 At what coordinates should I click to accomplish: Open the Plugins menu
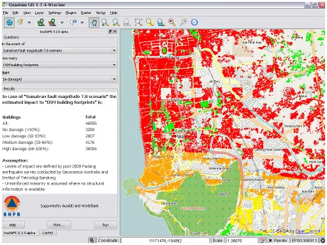point(71,13)
